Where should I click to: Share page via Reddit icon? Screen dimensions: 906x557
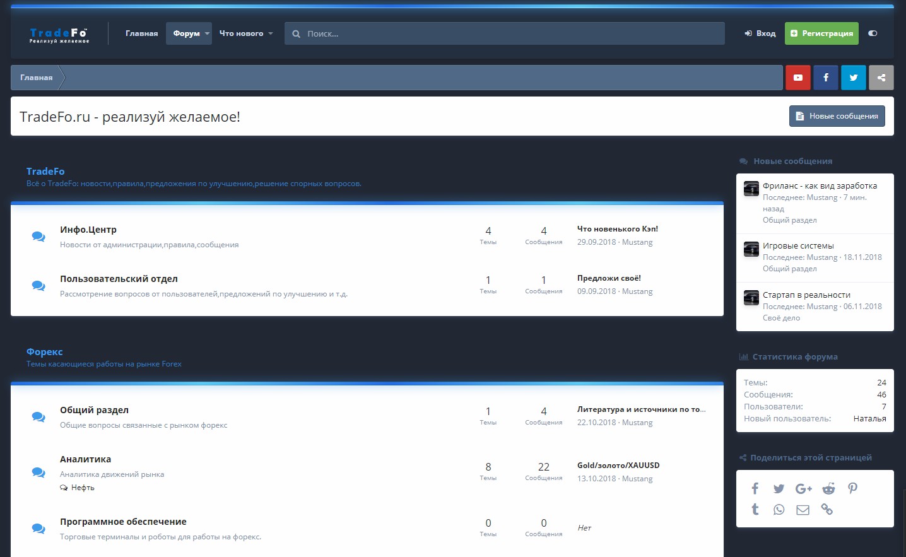(x=828, y=488)
